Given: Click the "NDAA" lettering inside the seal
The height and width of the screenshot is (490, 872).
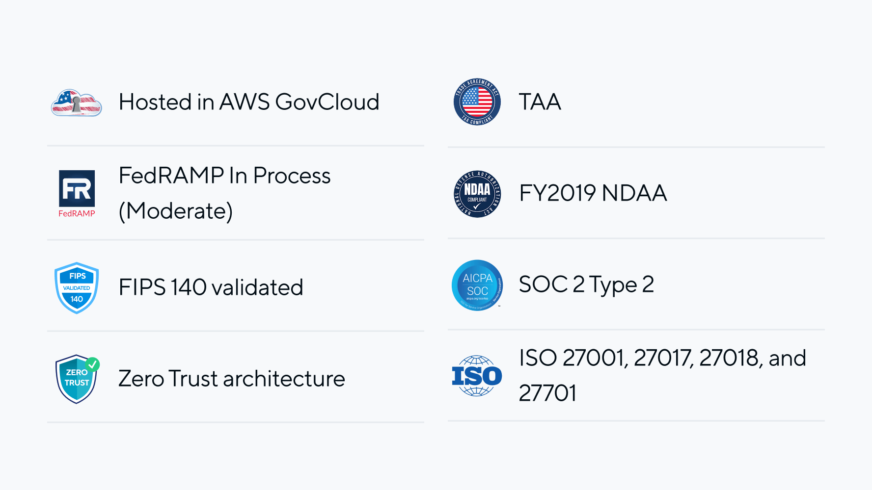Looking at the screenshot, I should 477,189.
